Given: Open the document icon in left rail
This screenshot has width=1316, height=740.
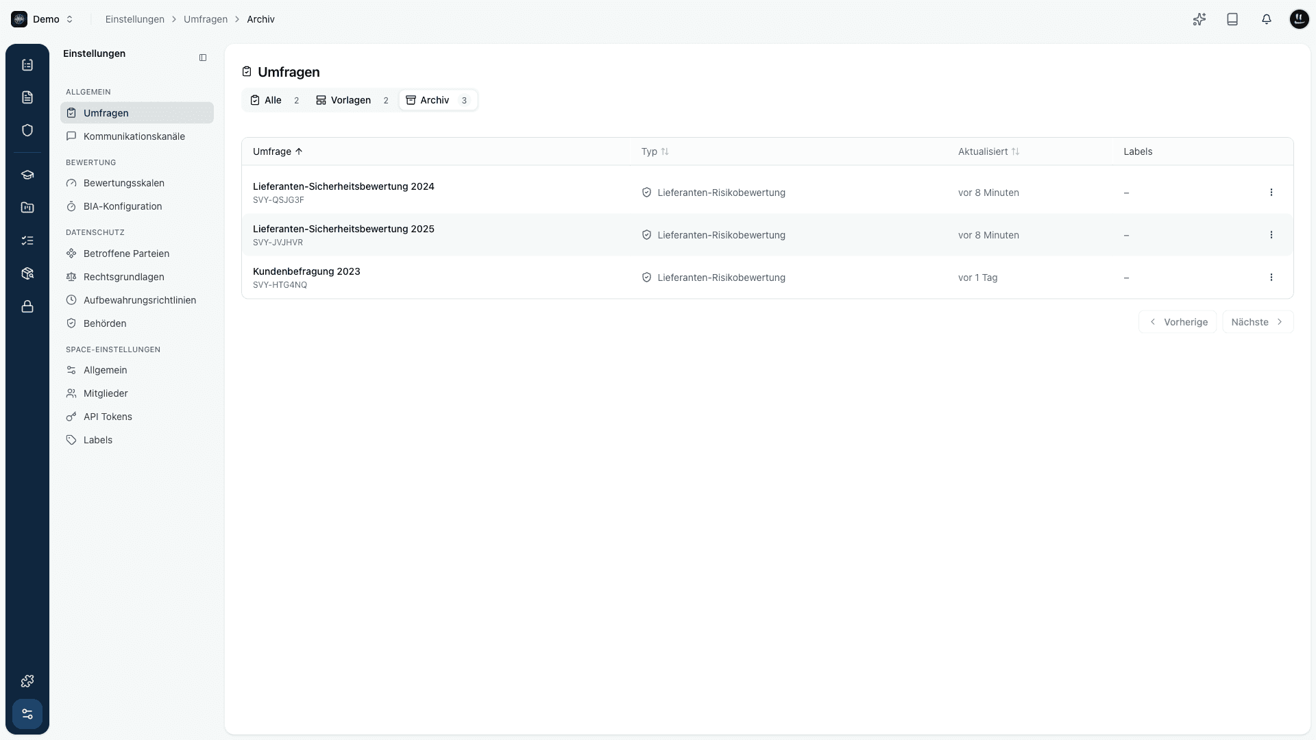Looking at the screenshot, I should (x=27, y=97).
